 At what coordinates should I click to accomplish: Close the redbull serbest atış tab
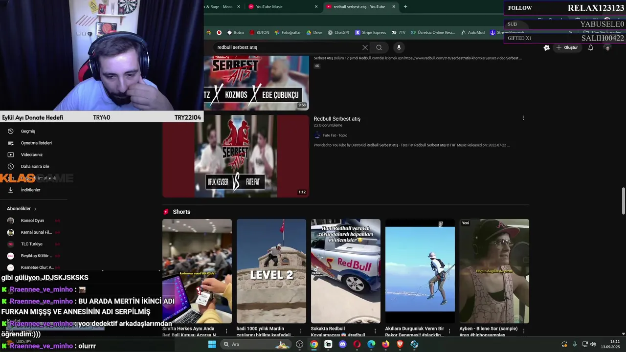[393, 7]
